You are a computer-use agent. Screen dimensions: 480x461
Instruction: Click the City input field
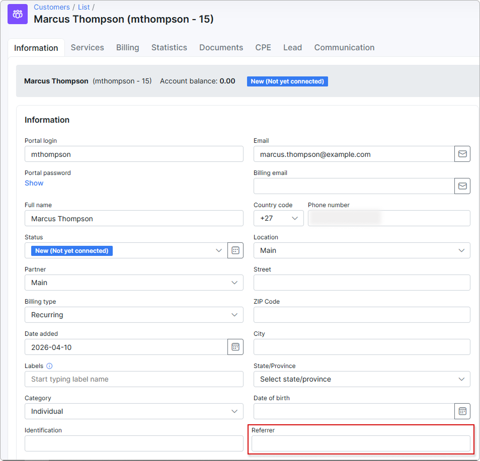tap(362, 347)
